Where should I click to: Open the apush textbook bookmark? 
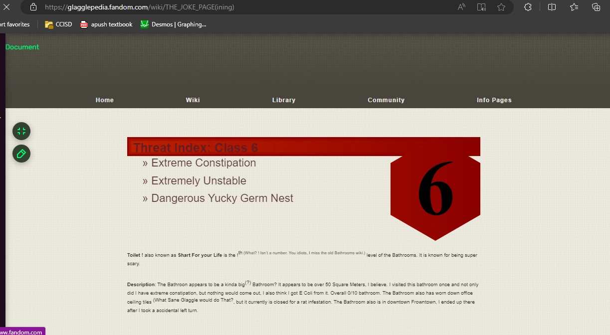[111, 24]
